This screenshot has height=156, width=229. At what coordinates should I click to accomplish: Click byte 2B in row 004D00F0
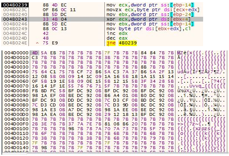pyautogui.click(x=35, y=124)
